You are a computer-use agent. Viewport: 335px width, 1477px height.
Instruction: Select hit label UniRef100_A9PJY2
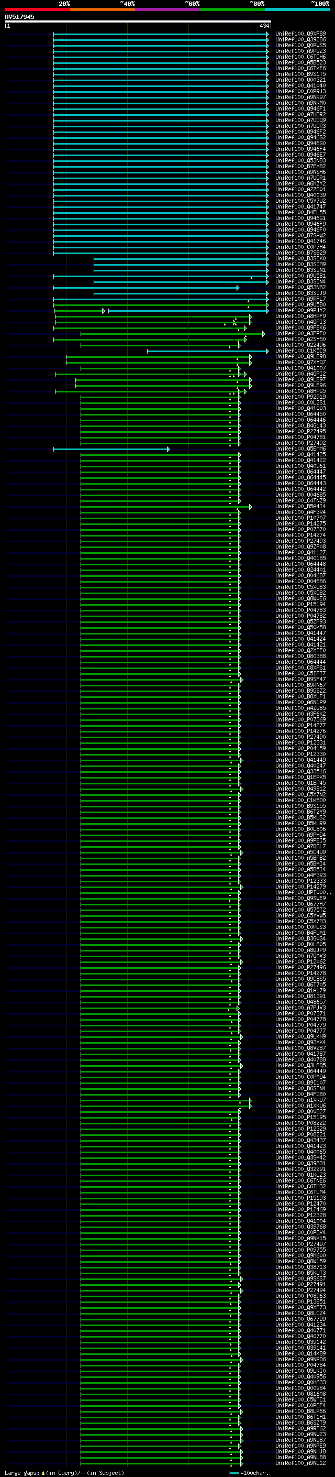click(300, 310)
